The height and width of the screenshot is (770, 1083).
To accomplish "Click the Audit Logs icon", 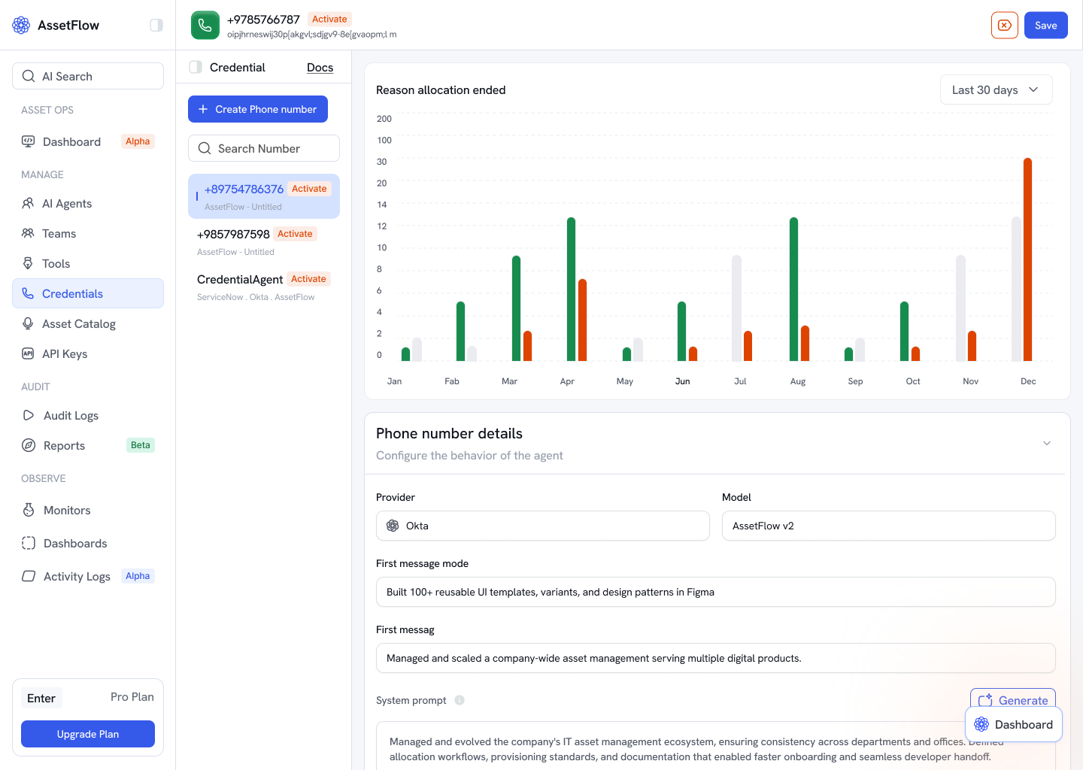I will [x=29, y=415].
